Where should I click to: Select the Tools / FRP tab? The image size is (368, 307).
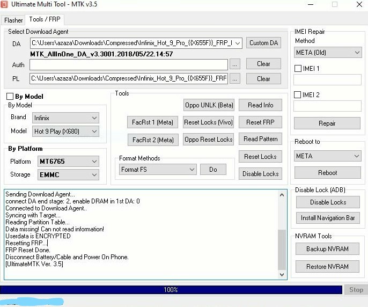pyautogui.click(x=45, y=19)
